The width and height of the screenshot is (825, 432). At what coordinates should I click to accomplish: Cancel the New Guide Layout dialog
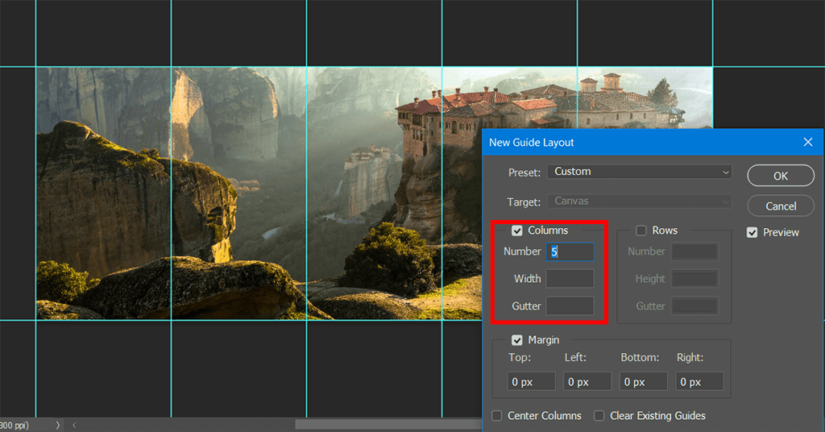(780, 206)
